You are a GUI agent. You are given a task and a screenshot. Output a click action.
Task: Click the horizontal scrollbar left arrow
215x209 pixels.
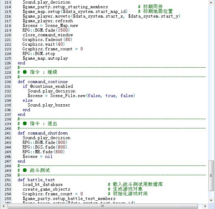click(4, 206)
